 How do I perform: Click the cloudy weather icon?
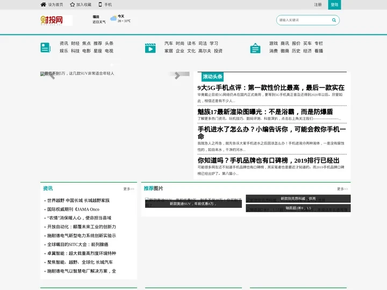pyautogui.click(x=113, y=18)
